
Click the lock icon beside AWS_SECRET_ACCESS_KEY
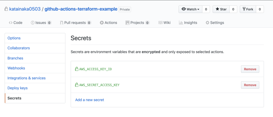[76, 85]
